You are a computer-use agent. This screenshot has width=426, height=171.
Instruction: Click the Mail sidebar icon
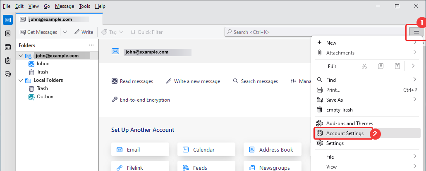pyautogui.click(x=7, y=20)
